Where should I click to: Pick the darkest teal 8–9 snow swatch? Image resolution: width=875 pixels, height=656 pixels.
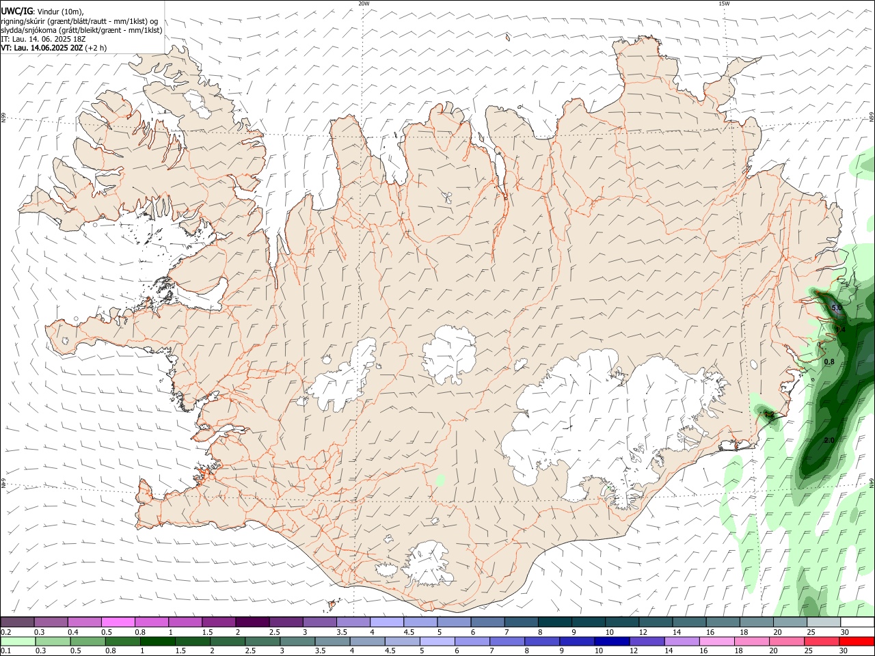pyautogui.click(x=555, y=622)
